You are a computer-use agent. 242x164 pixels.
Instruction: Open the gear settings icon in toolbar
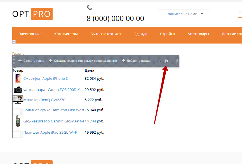pyautogui.click(x=166, y=61)
